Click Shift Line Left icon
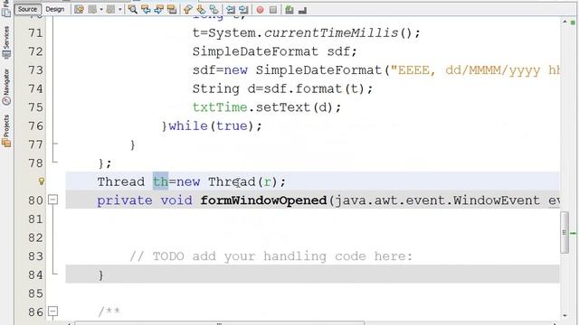Screen dimensions: 579x325 pos(231,10)
